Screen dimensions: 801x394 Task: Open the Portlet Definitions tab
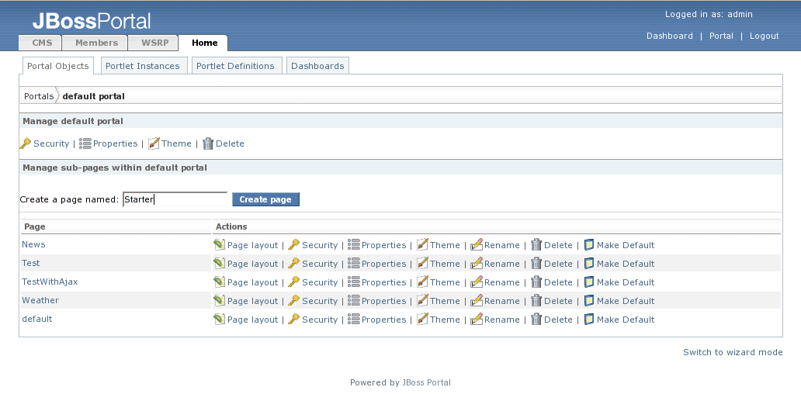(235, 66)
